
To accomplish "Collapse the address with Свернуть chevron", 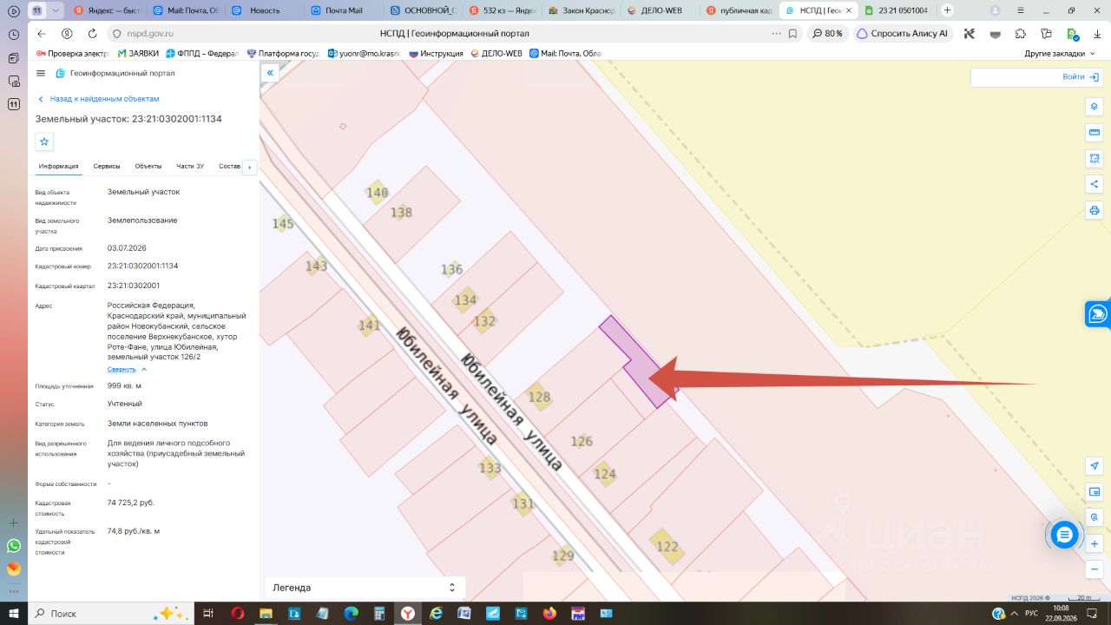I will click(x=128, y=369).
